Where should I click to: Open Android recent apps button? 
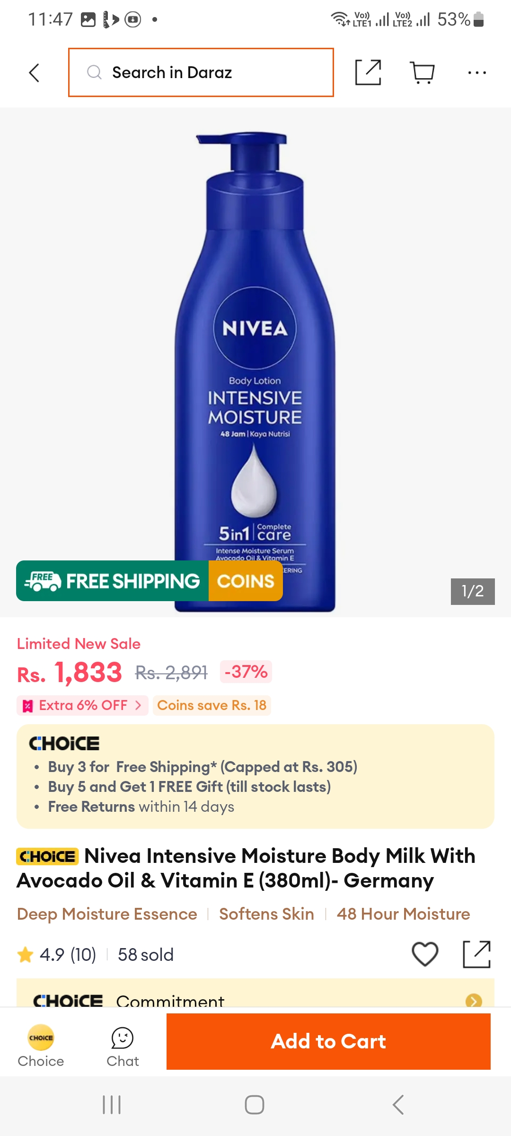pos(112,1105)
